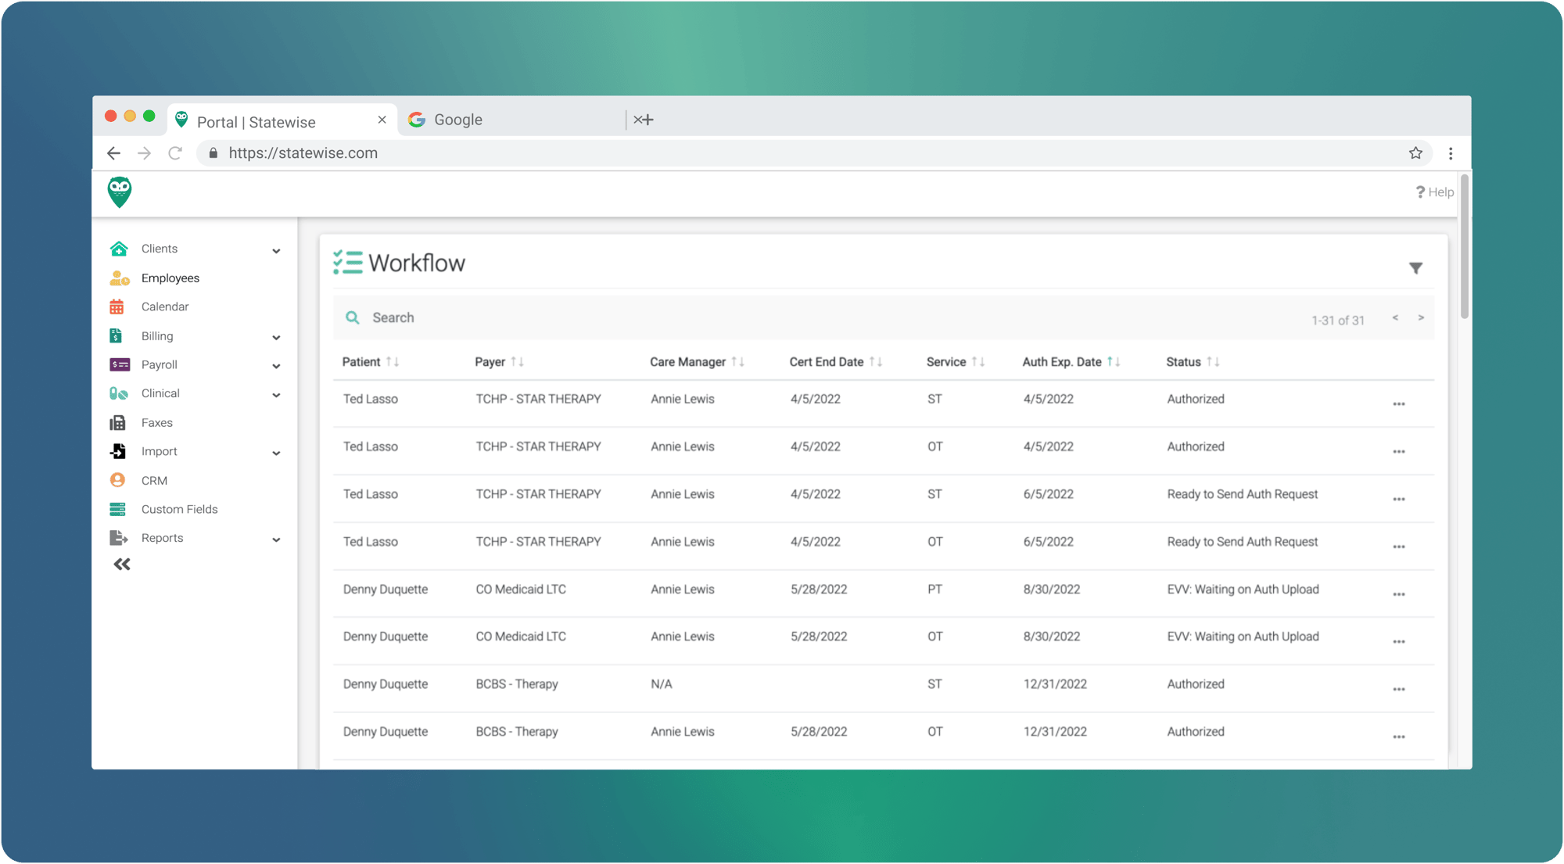The image size is (1564, 864).
Task: Toggle sort on the Cert End Date column
Action: pos(877,361)
